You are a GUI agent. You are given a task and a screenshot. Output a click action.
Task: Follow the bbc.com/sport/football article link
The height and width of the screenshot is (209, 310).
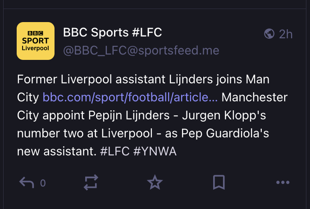pos(130,97)
